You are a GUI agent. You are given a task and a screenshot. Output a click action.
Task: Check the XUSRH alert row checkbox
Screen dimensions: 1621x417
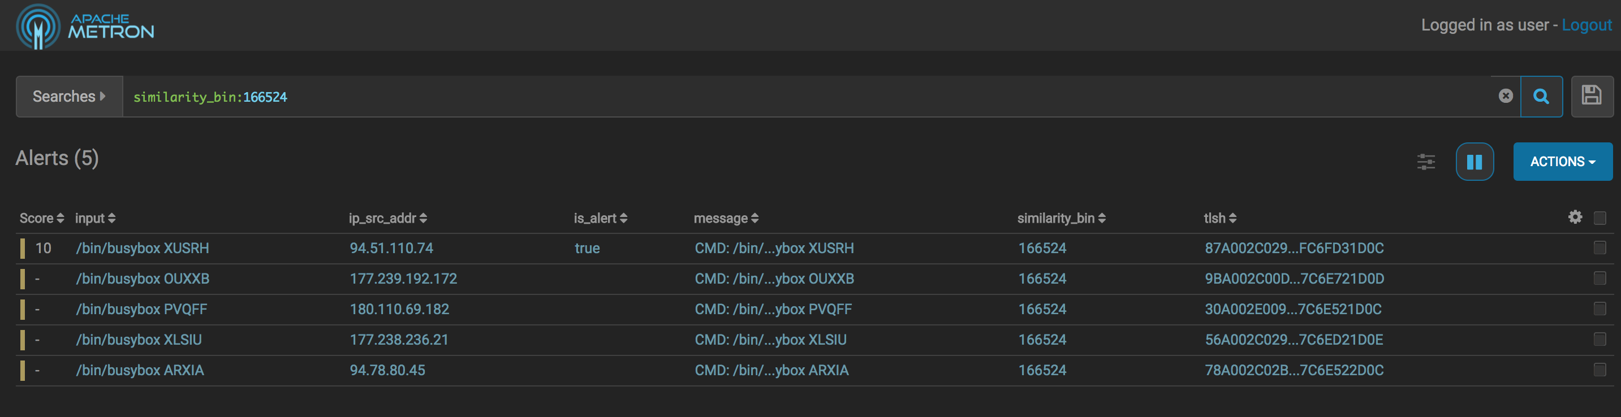pyautogui.click(x=1600, y=248)
